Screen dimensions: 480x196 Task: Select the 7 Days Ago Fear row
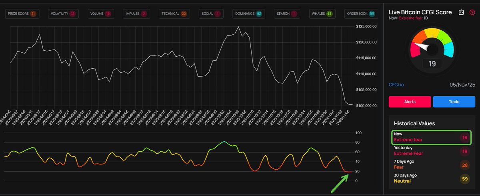tap(432, 164)
